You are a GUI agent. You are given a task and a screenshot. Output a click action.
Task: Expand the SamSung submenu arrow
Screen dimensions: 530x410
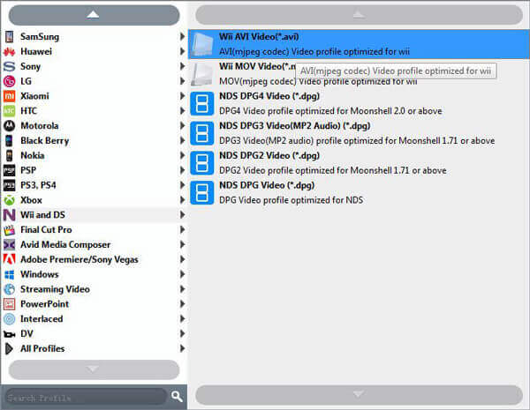pyautogui.click(x=182, y=36)
